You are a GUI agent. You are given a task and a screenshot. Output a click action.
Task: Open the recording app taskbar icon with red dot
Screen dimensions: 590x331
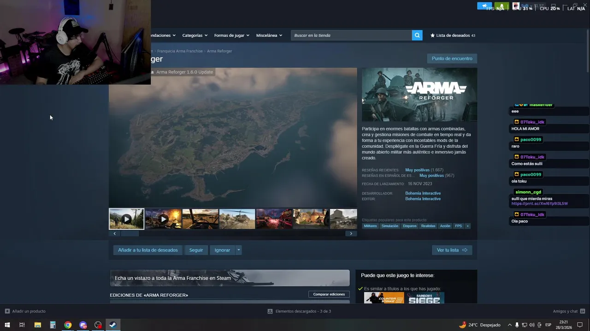coord(98,325)
